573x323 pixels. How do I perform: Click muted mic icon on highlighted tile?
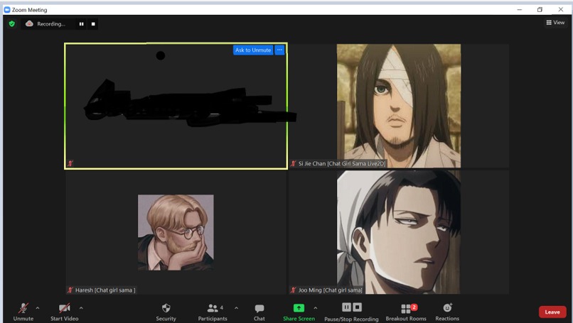tap(70, 163)
